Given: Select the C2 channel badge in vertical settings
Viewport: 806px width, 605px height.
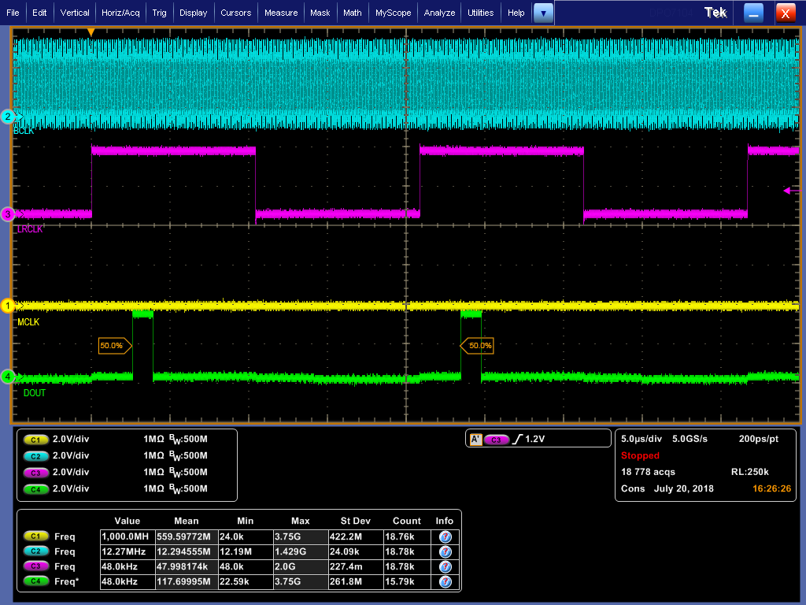Looking at the screenshot, I should click(x=35, y=455).
